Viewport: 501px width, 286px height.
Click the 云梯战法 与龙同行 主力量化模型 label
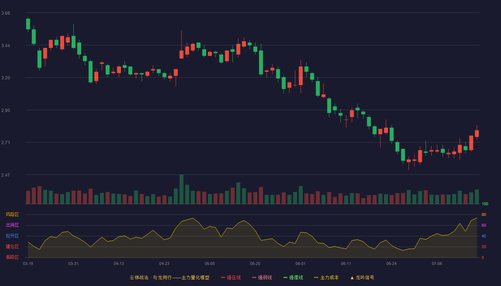(170, 277)
